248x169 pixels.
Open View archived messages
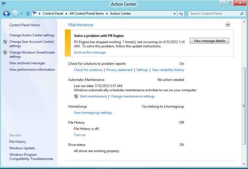pos(27,63)
